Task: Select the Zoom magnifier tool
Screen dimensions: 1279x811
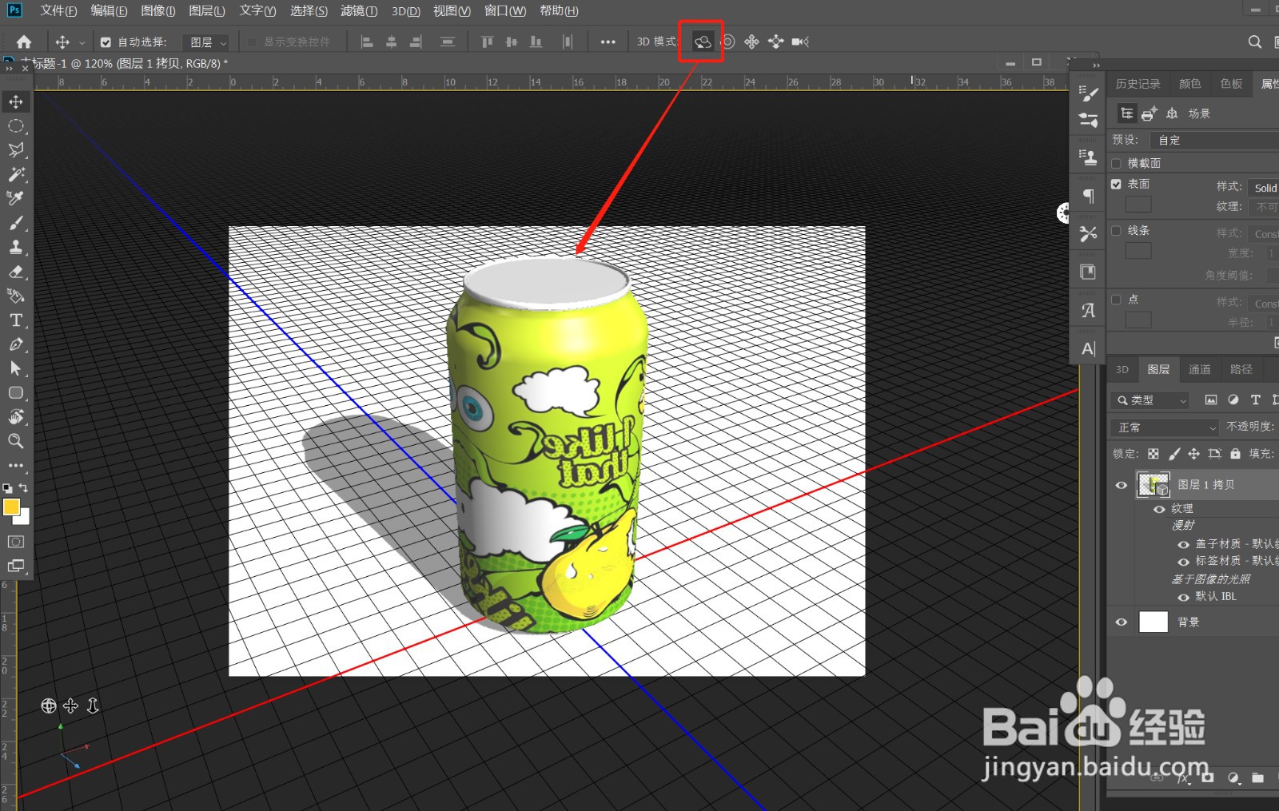Action: click(x=16, y=441)
